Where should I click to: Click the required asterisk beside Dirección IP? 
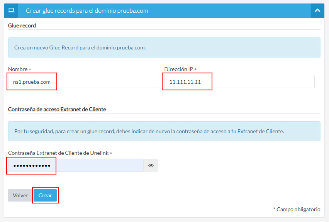195,69
